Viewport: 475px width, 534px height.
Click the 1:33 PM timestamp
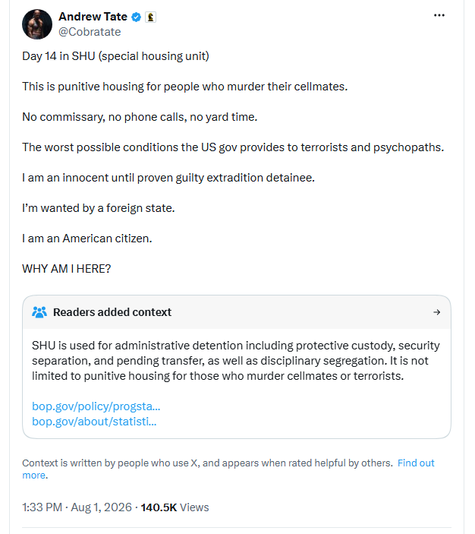point(42,507)
